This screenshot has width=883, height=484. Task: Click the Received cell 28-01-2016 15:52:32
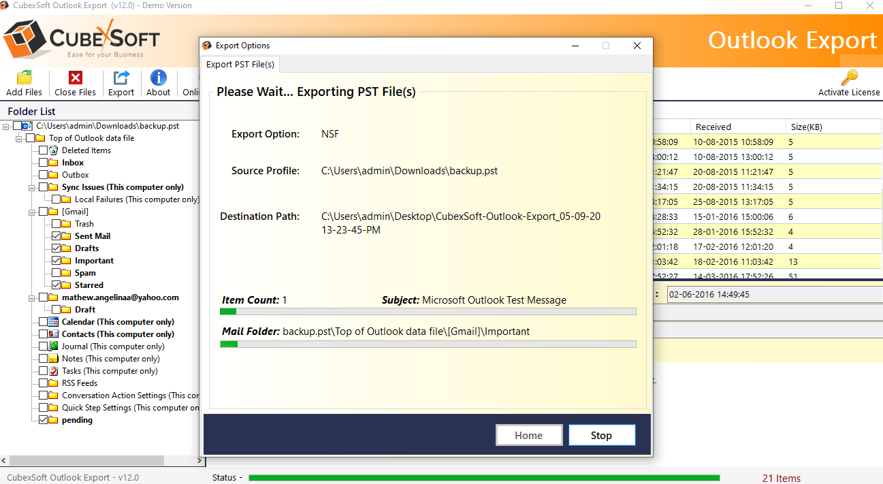733,232
